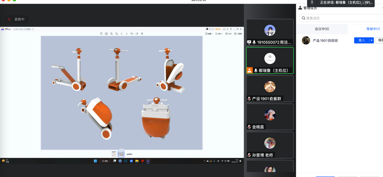Open the 导出 dropdown in image viewer
Viewport: 383px width, 177px height.
219,34
